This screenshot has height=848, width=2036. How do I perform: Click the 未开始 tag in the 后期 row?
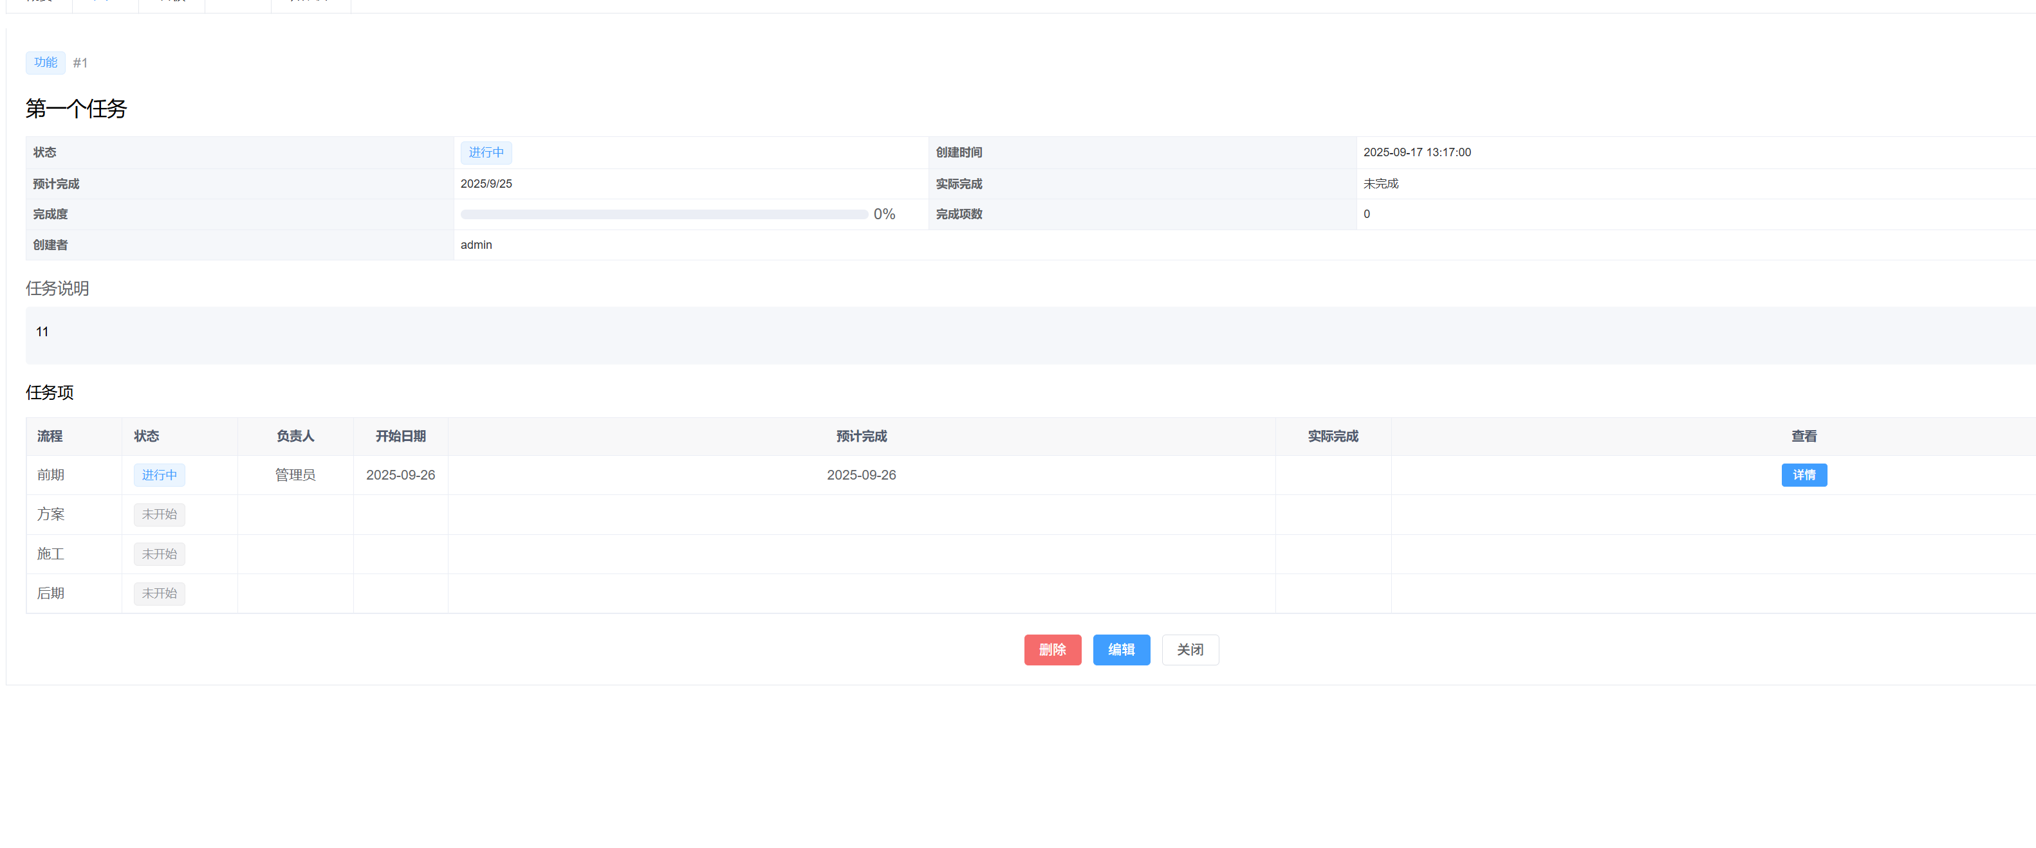[x=159, y=593]
